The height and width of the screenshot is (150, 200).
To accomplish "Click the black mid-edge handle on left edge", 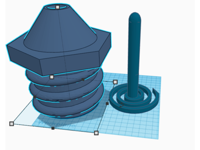I will (34, 97).
